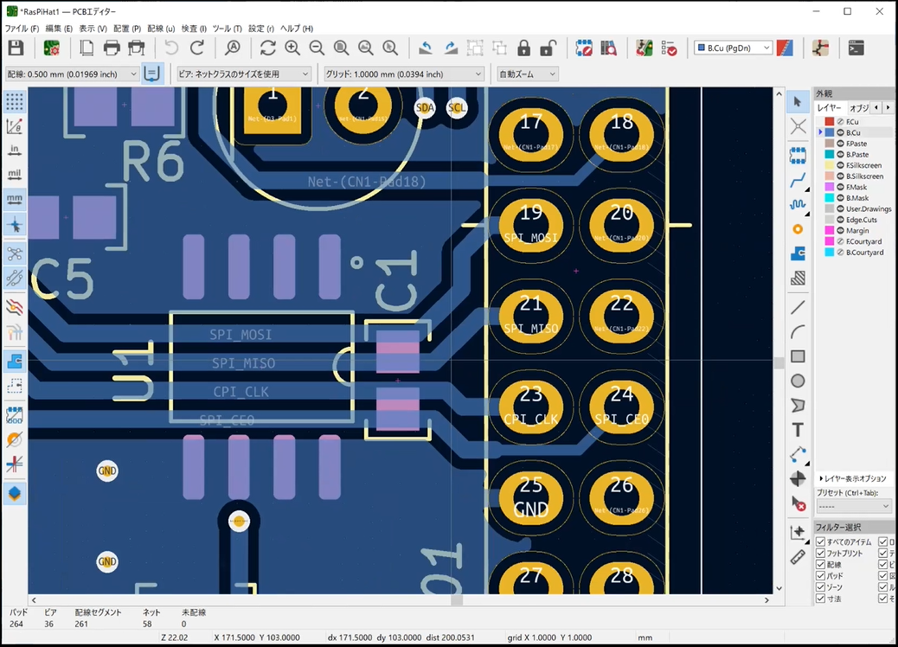This screenshot has width=898, height=647.
Task: Hide the F.Silkscreen layer visibility
Action: click(x=840, y=165)
